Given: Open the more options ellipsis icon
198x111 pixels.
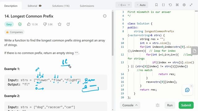Looking at the screenshot, I should (x=105, y=16).
